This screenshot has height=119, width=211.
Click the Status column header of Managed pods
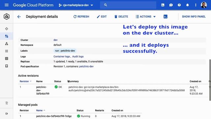click(x=80, y=110)
